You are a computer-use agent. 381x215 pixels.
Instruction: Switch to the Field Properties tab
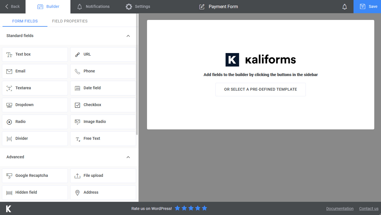[x=70, y=21]
